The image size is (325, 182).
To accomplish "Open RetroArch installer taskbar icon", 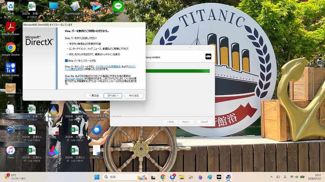I will (219, 177).
